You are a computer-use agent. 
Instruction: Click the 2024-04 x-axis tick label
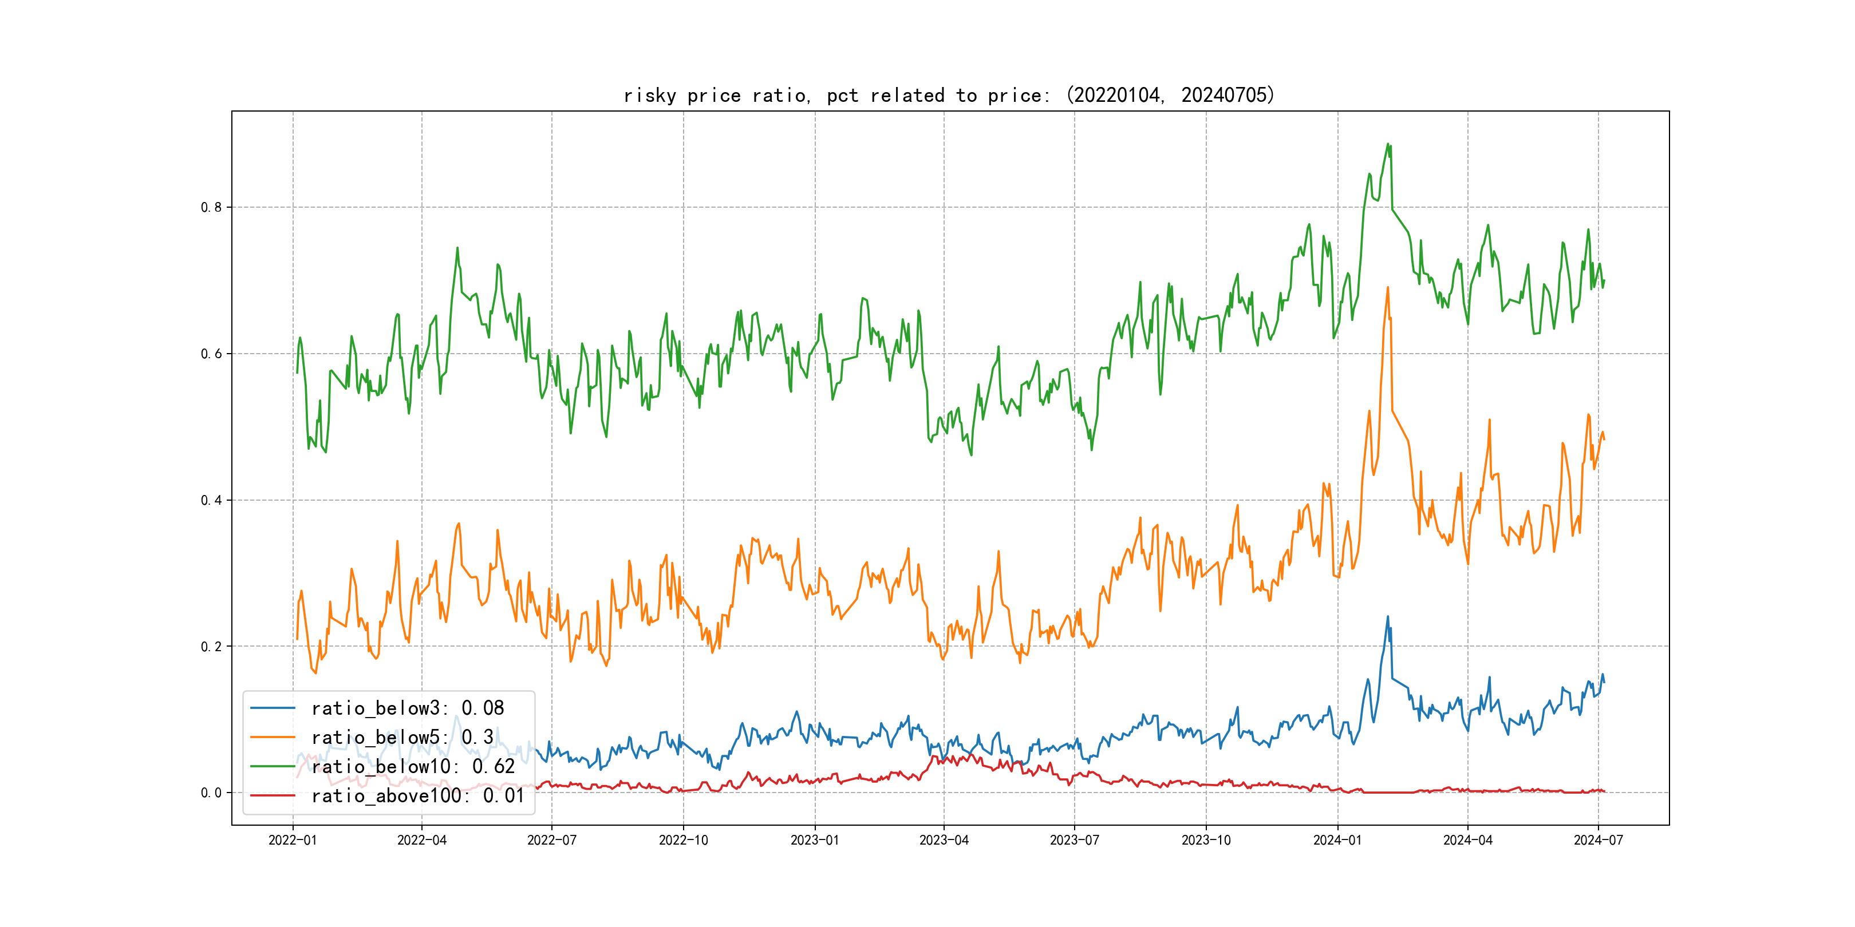1467,840
